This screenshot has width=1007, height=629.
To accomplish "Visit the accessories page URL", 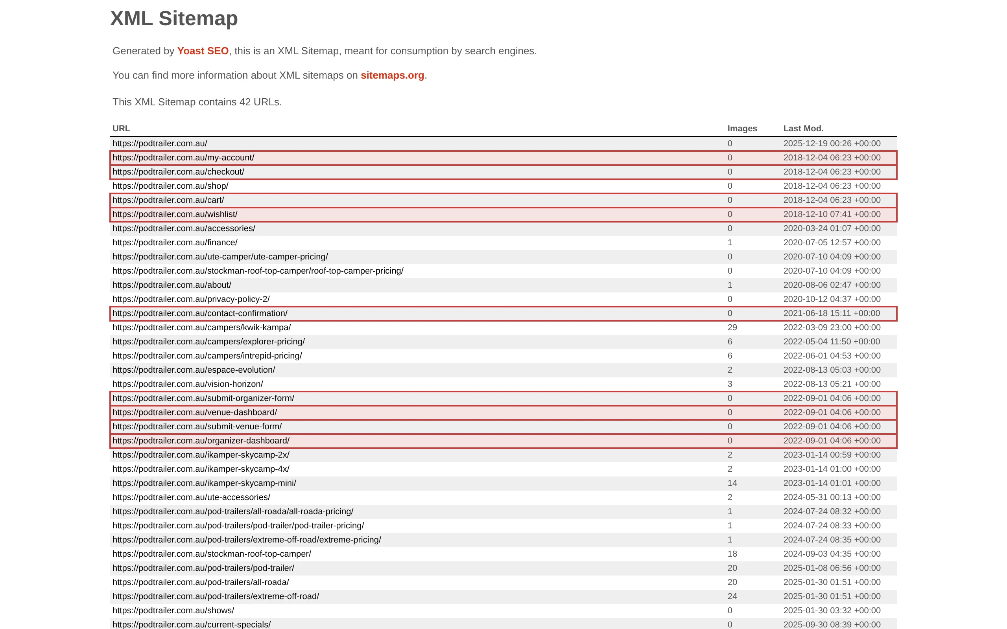I will [x=184, y=228].
